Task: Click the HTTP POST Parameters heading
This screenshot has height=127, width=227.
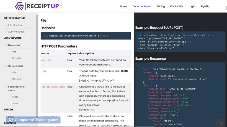Action: pyautogui.click(x=59, y=46)
